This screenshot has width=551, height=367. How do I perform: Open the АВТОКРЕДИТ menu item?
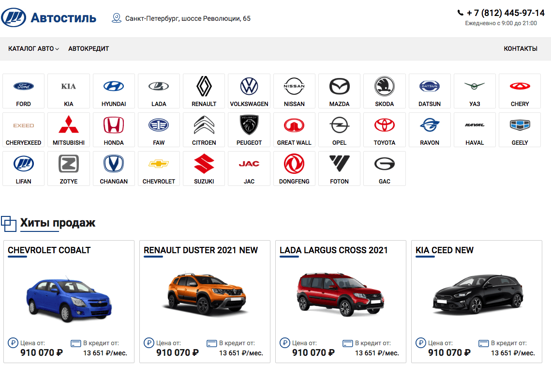(x=89, y=48)
